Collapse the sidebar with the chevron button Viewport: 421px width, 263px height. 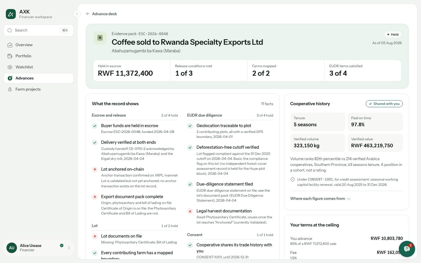coord(77,14)
